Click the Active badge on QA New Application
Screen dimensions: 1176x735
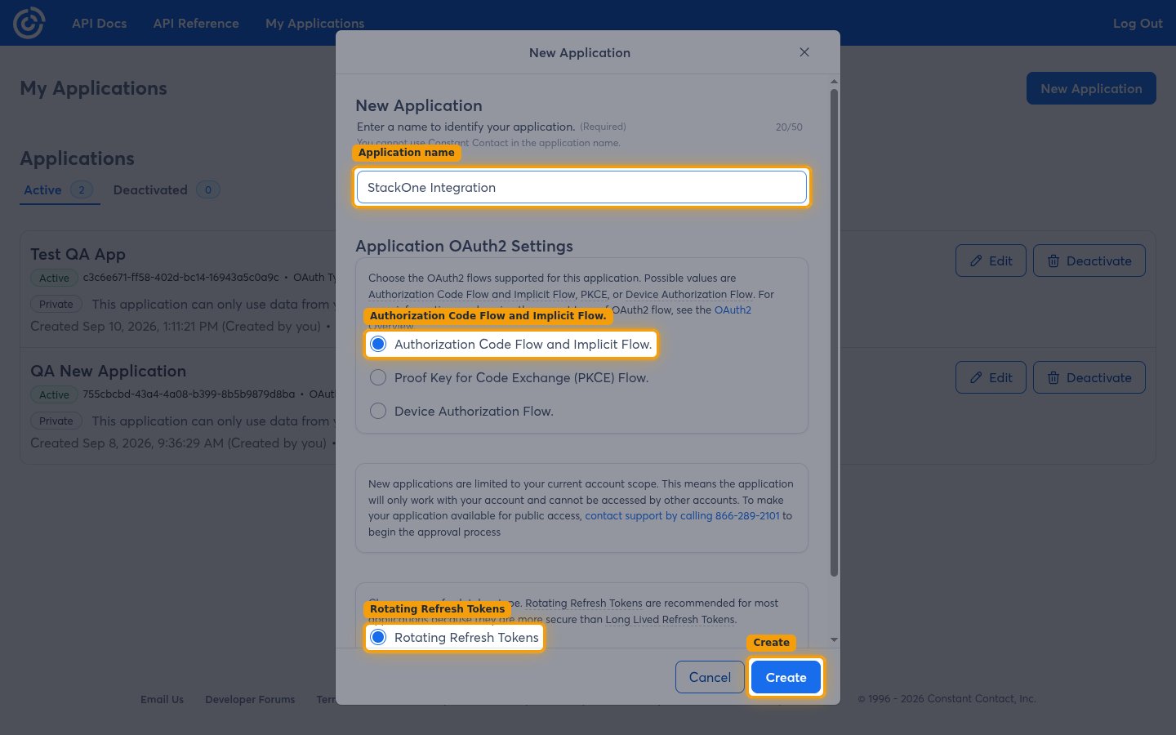click(x=54, y=394)
